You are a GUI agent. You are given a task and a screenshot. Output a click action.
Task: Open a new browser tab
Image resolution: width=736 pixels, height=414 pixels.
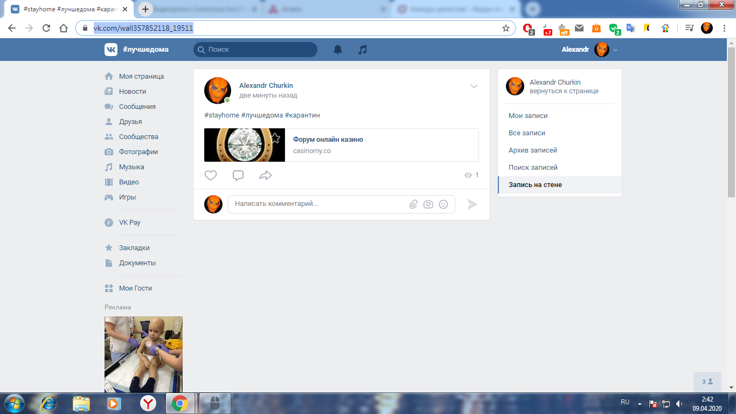[145, 9]
